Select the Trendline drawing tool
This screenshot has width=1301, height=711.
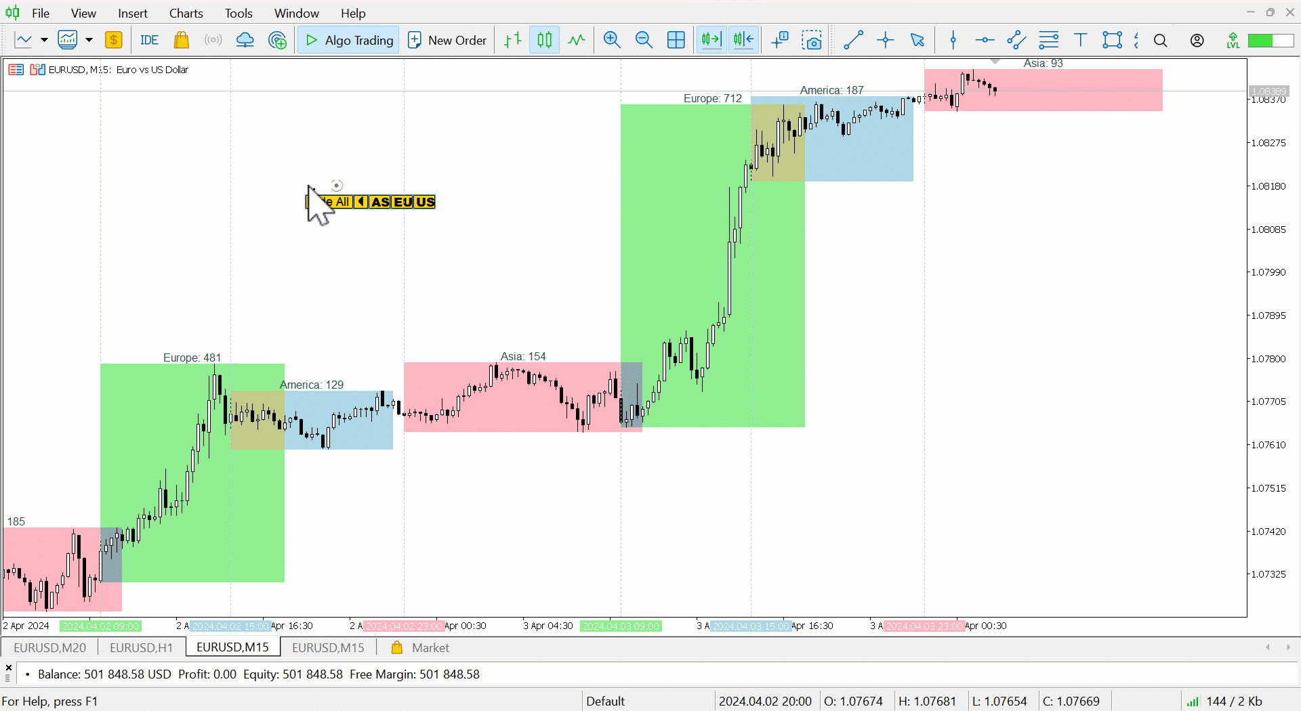click(853, 40)
